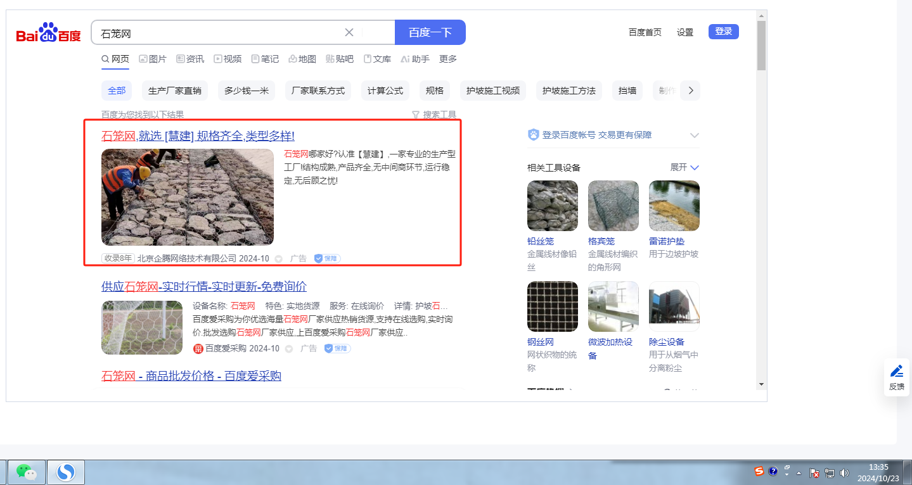Expand the login banner chevron

click(x=695, y=135)
